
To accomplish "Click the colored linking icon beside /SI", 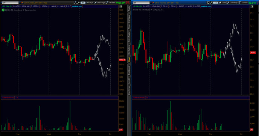I will pos(153,3).
